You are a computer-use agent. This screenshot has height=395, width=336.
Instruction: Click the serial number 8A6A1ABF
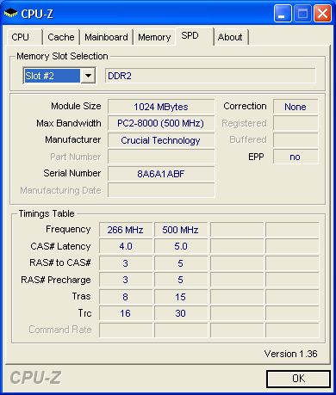tap(161, 174)
